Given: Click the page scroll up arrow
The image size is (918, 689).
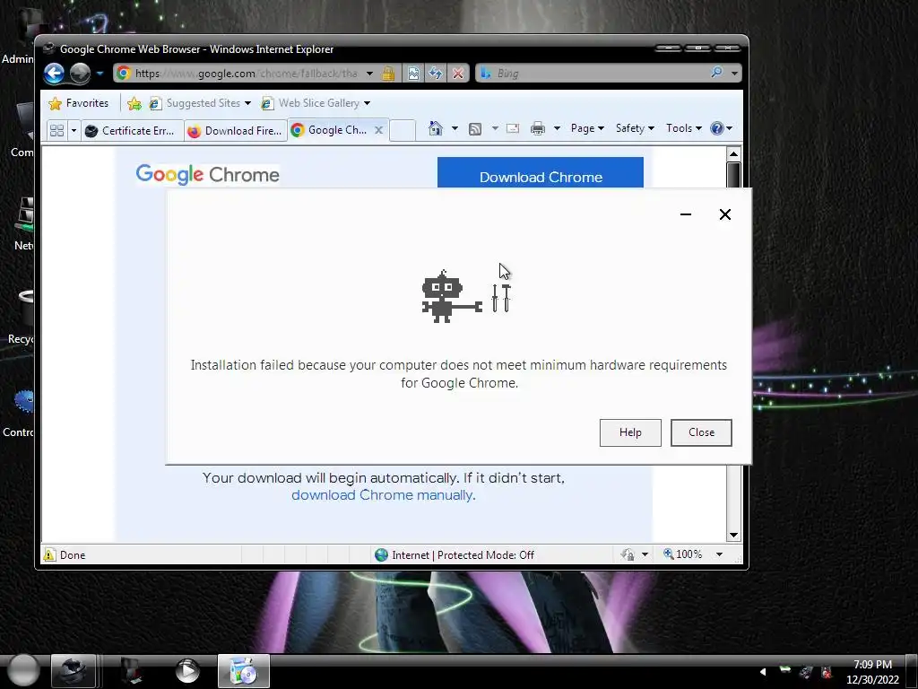Looking at the screenshot, I should point(733,154).
